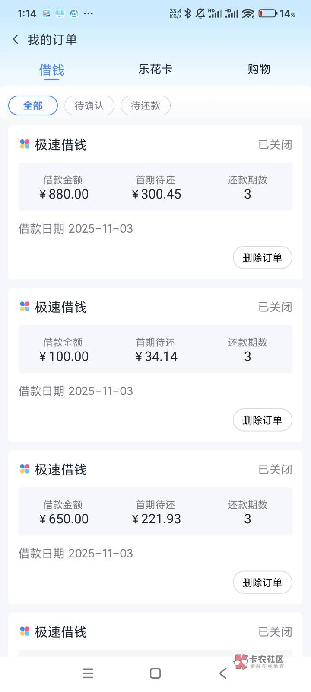
Task: Switch to the 乐花卡 tab
Action: [155, 69]
